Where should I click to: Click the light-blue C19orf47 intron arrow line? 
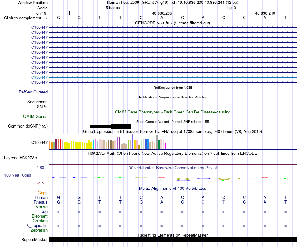click(x=173, y=77)
